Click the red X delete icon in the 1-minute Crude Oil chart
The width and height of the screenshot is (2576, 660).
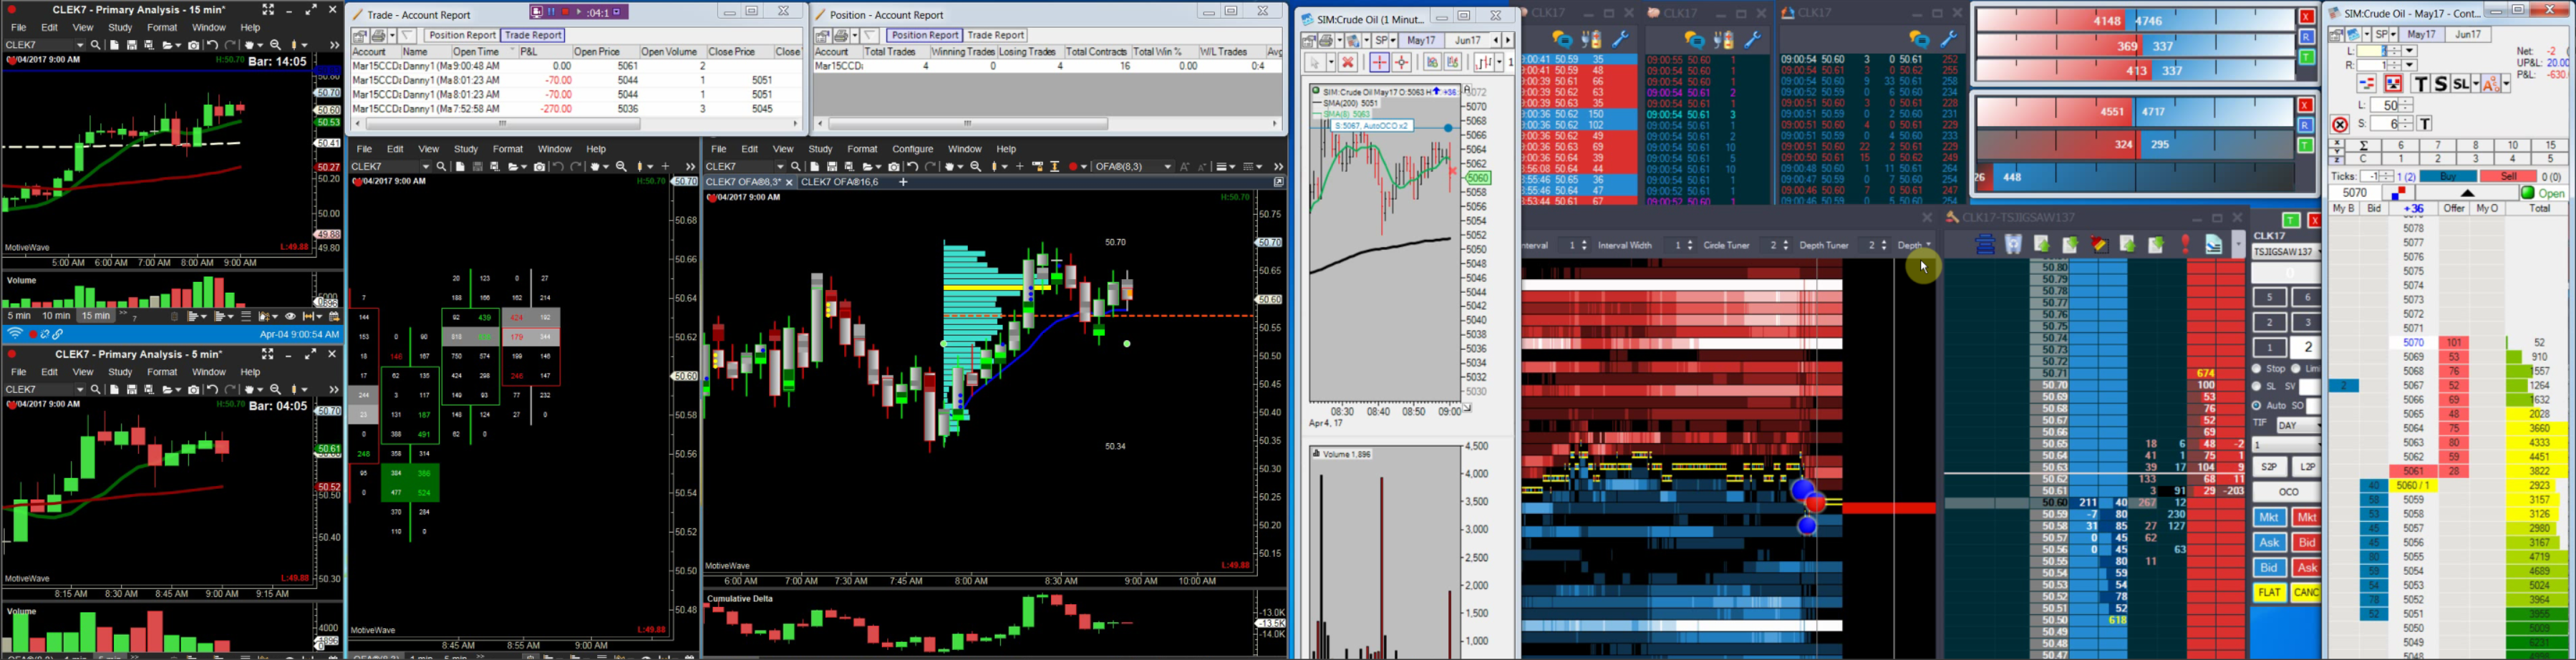(x=1348, y=62)
